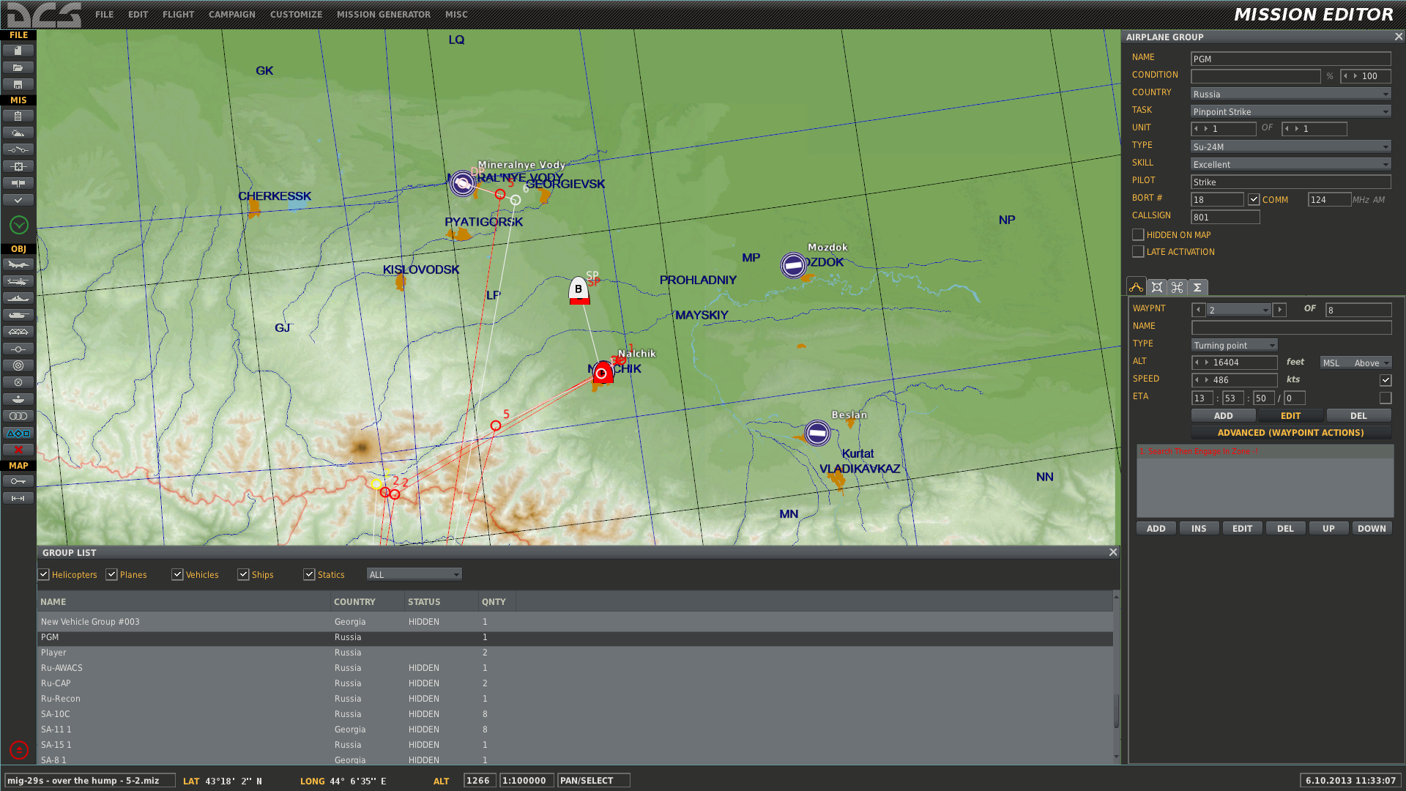Click the CONDITION progress bar
Image resolution: width=1406 pixels, height=791 pixels.
click(x=1255, y=76)
